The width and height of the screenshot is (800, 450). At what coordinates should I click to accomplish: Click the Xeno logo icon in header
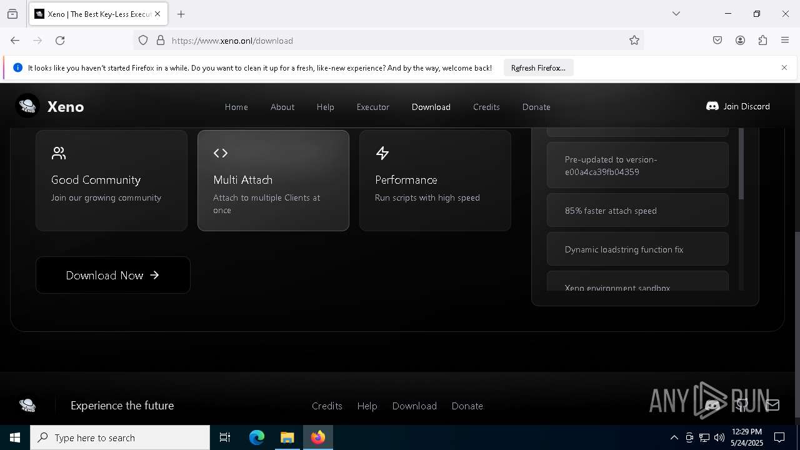pyautogui.click(x=27, y=106)
